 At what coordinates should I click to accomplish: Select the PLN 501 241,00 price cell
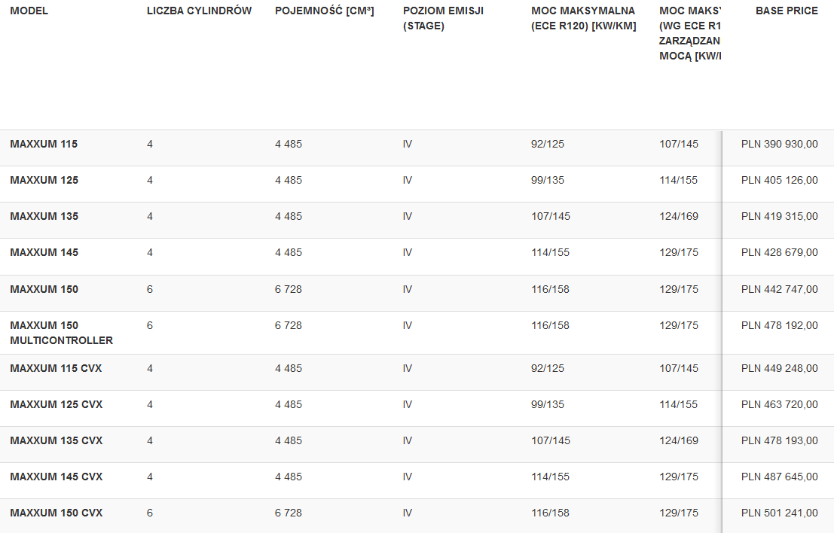pyautogui.click(x=779, y=513)
